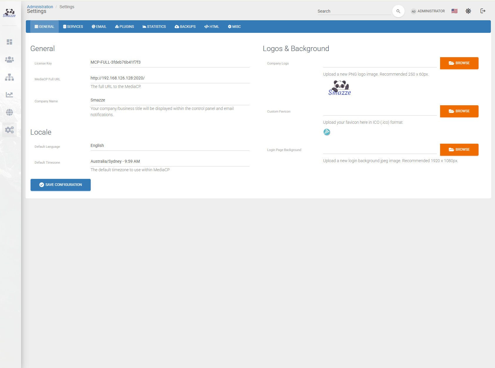Image resolution: width=495 pixels, height=368 pixels.
Task: Click the Smazze company logo preview
Action: click(340, 88)
